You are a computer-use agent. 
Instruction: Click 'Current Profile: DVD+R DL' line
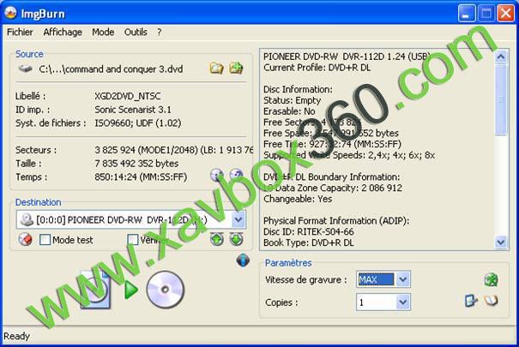click(x=317, y=68)
